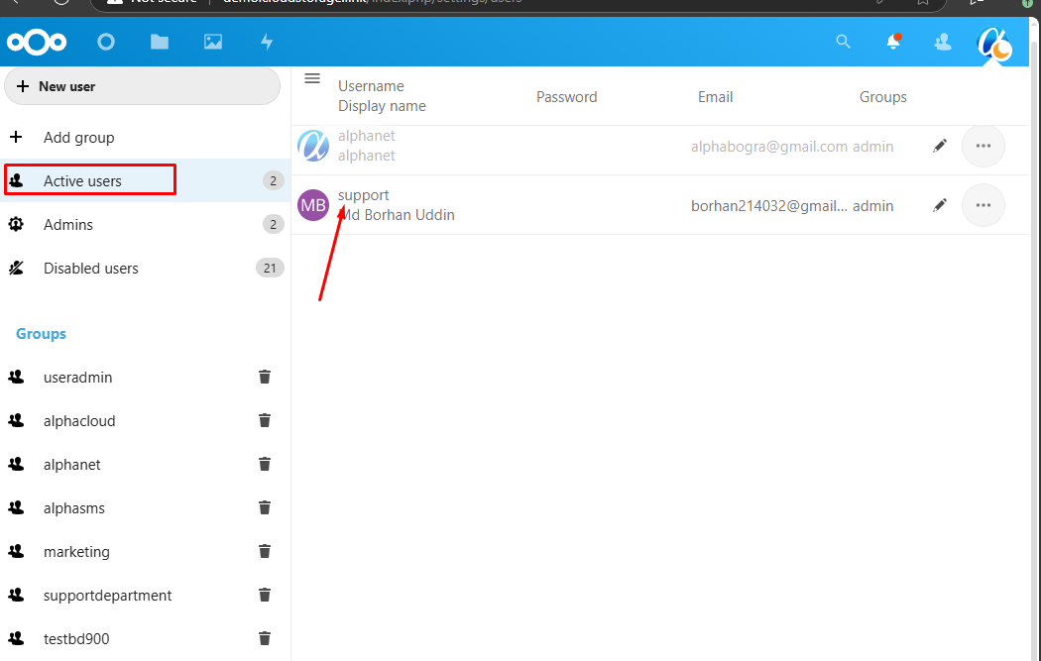Viewport: 1041px width, 661px height.
Task: Click trash icon next to marketing group
Action: tap(265, 552)
